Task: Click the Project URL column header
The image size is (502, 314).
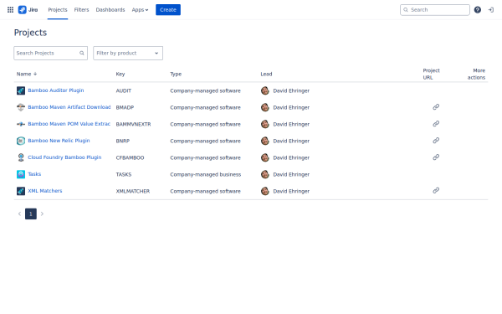Action: (431, 74)
